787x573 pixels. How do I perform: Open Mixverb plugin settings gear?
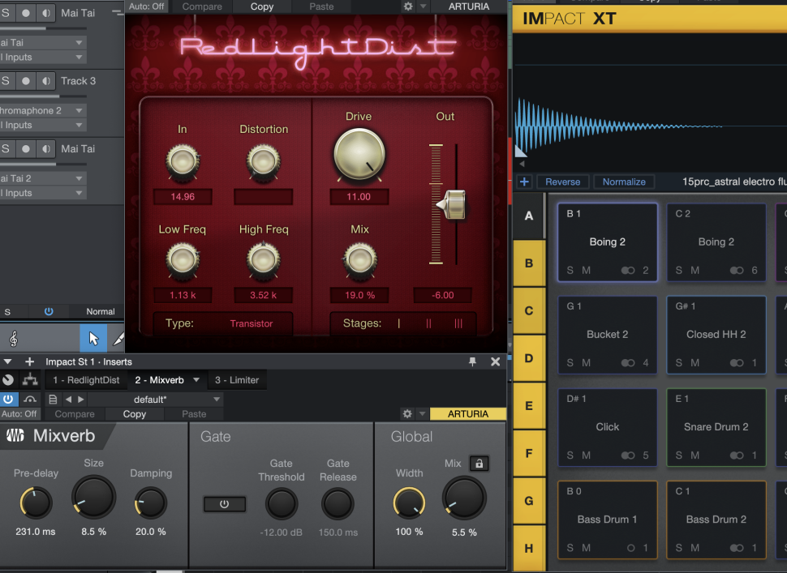tap(408, 414)
